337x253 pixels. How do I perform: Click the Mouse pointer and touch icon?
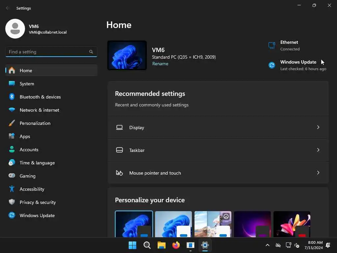click(x=119, y=173)
